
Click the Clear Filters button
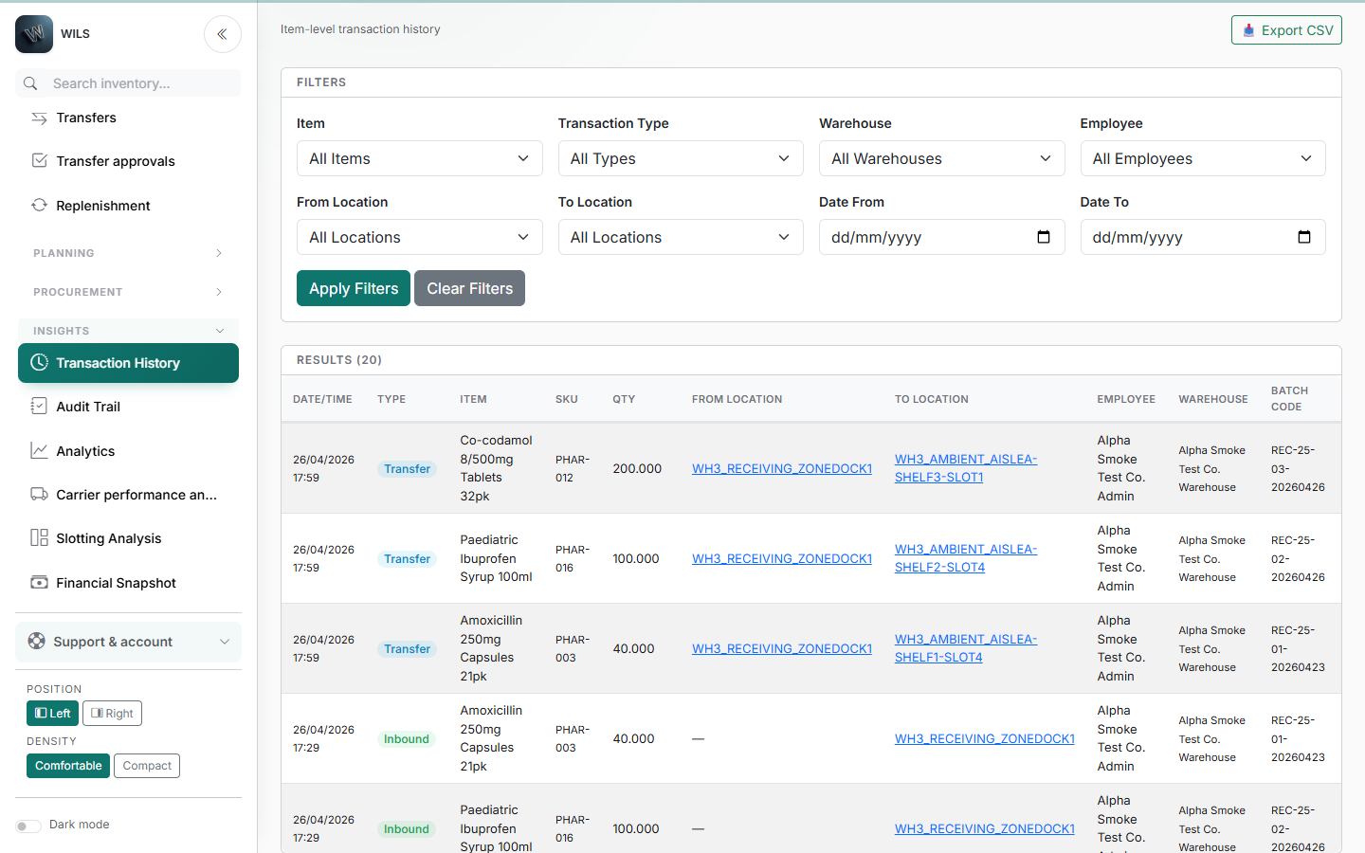(x=469, y=288)
